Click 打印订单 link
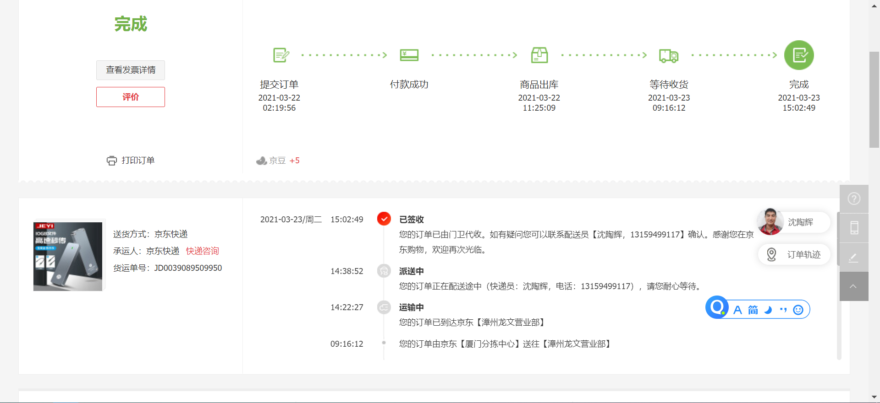The image size is (880, 403). [138, 161]
